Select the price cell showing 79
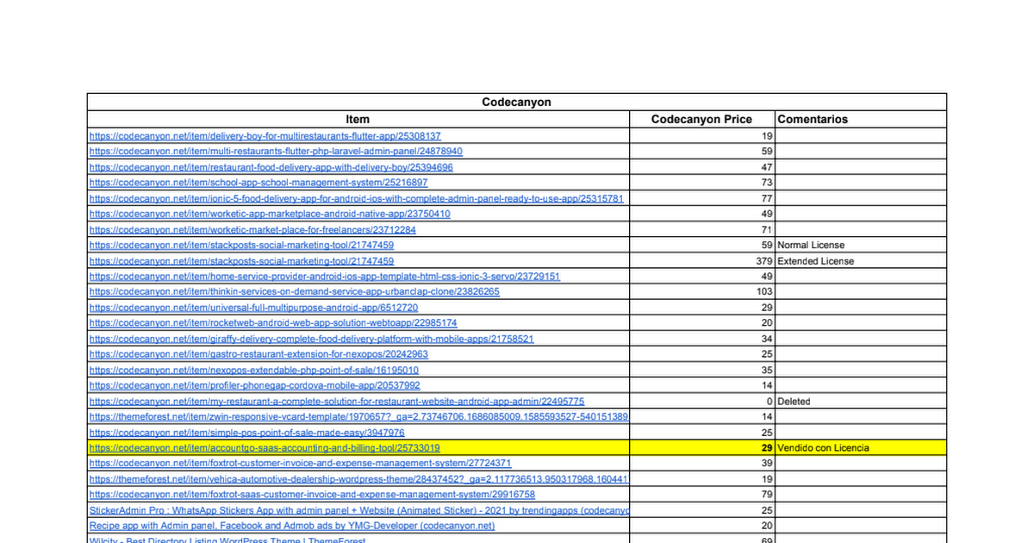Viewport: 1034px width, 543px height. (x=701, y=494)
